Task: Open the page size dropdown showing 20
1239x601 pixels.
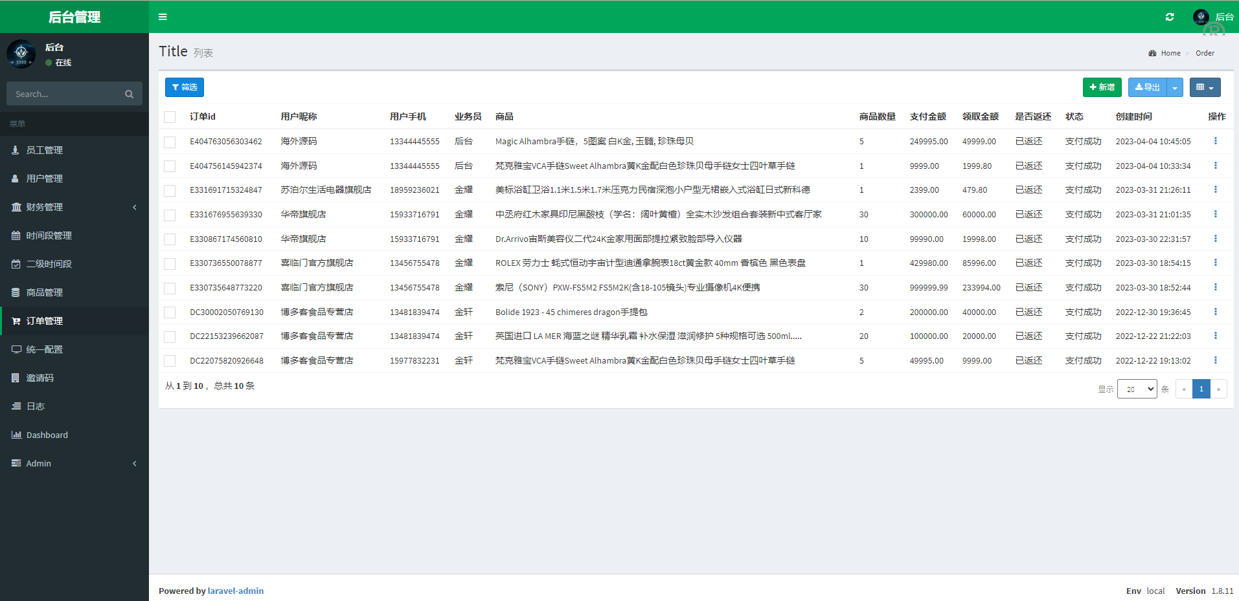Action: click(x=1137, y=389)
